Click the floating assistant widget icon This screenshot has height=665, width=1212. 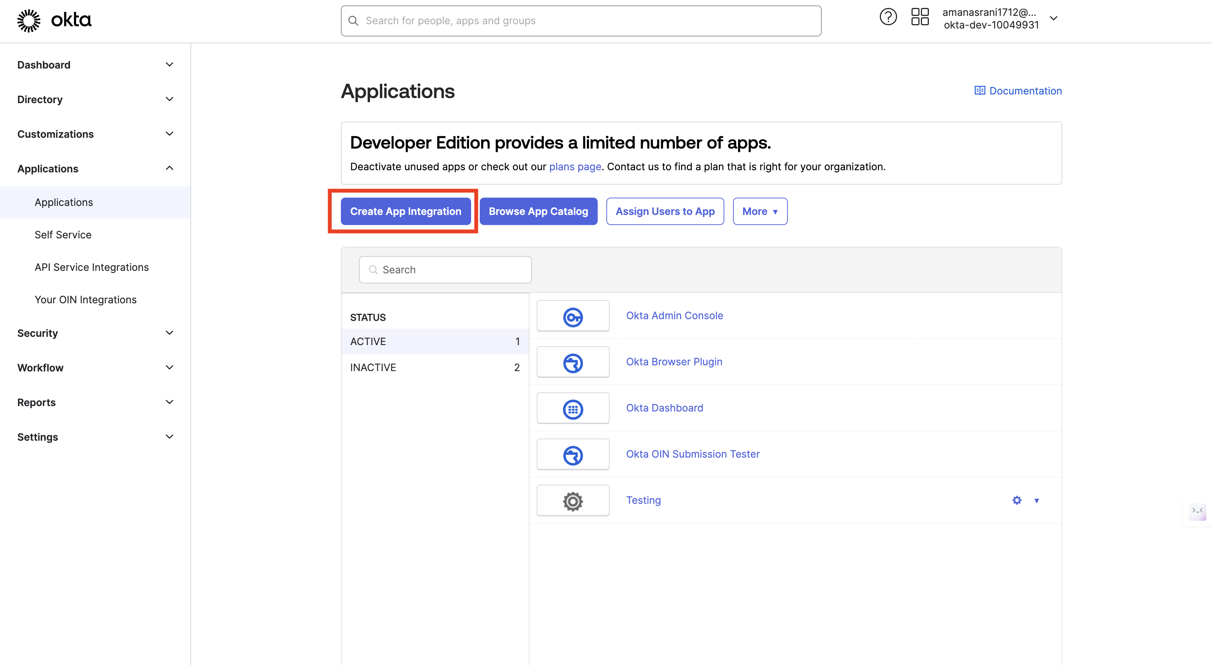pyautogui.click(x=1197, y=511)
